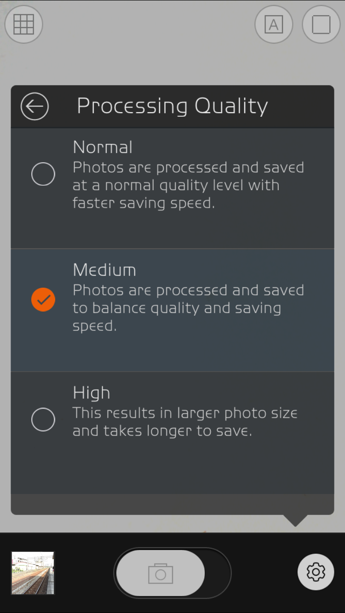Tap the orange checked Medium radio button

pos(43,300)
